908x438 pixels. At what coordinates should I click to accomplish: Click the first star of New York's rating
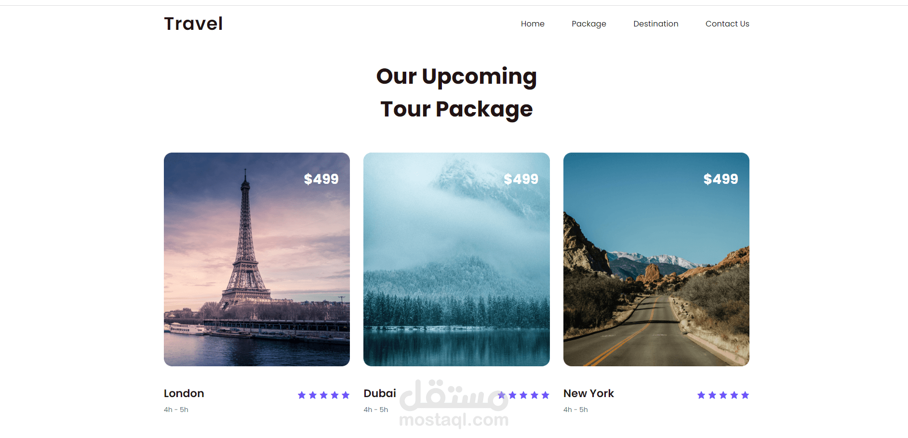tap(701, 395)
